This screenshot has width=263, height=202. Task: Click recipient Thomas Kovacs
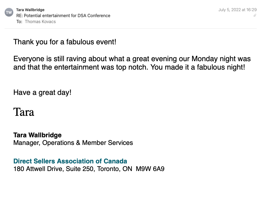pyautogui.click(x=40, y=21)
